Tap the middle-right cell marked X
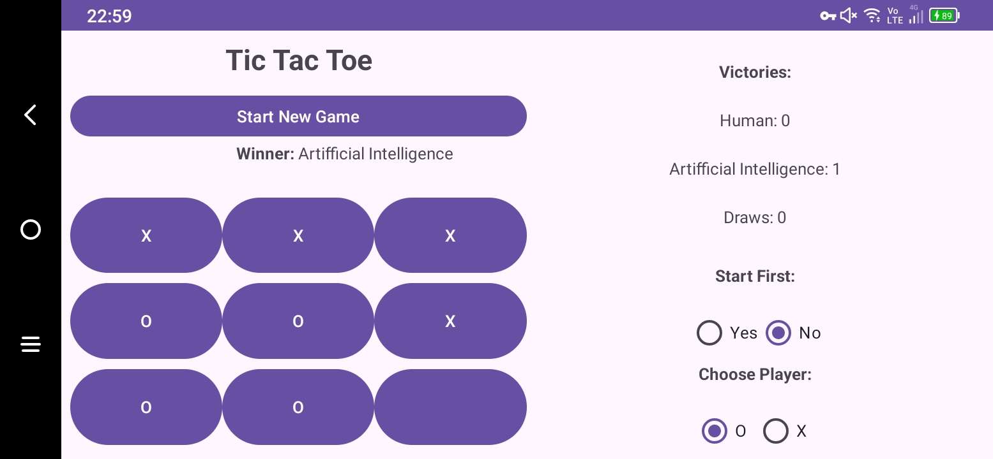 point(450,321)
